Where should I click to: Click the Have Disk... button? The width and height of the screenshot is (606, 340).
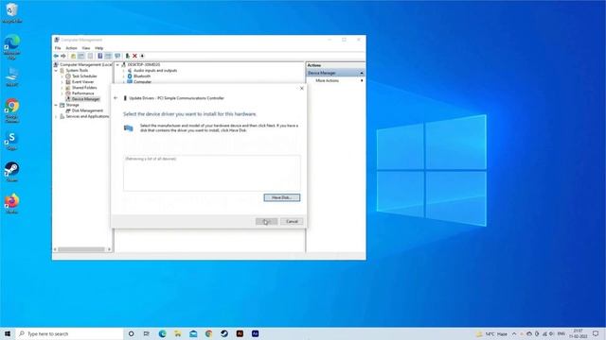[282, 197]
